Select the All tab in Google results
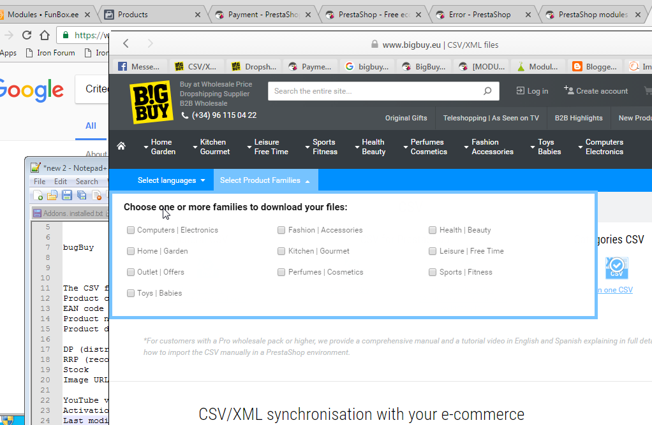652x425 pixels. click(x=91, y=126)
